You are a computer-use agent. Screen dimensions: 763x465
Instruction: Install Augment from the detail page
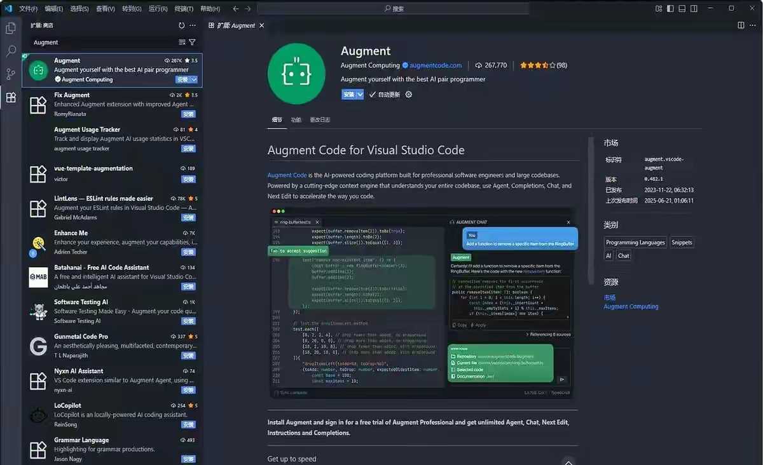[x=348, y=95]
